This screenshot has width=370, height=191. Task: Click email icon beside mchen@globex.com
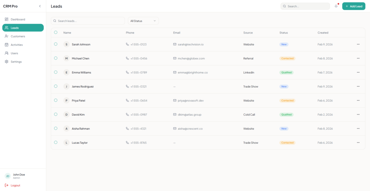175,58
